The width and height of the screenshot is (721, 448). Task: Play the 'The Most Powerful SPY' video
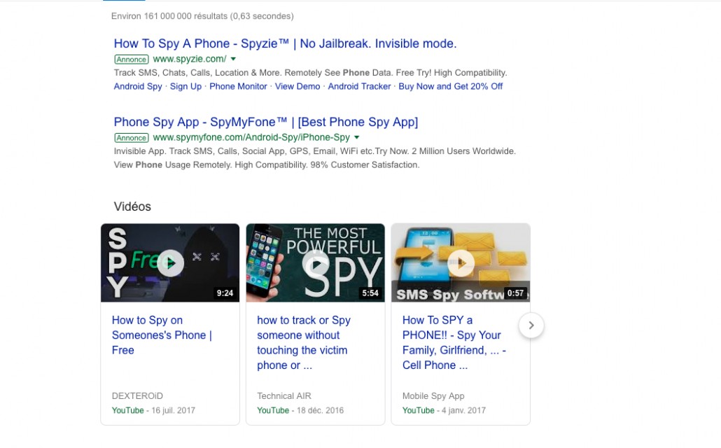(316, 263)
